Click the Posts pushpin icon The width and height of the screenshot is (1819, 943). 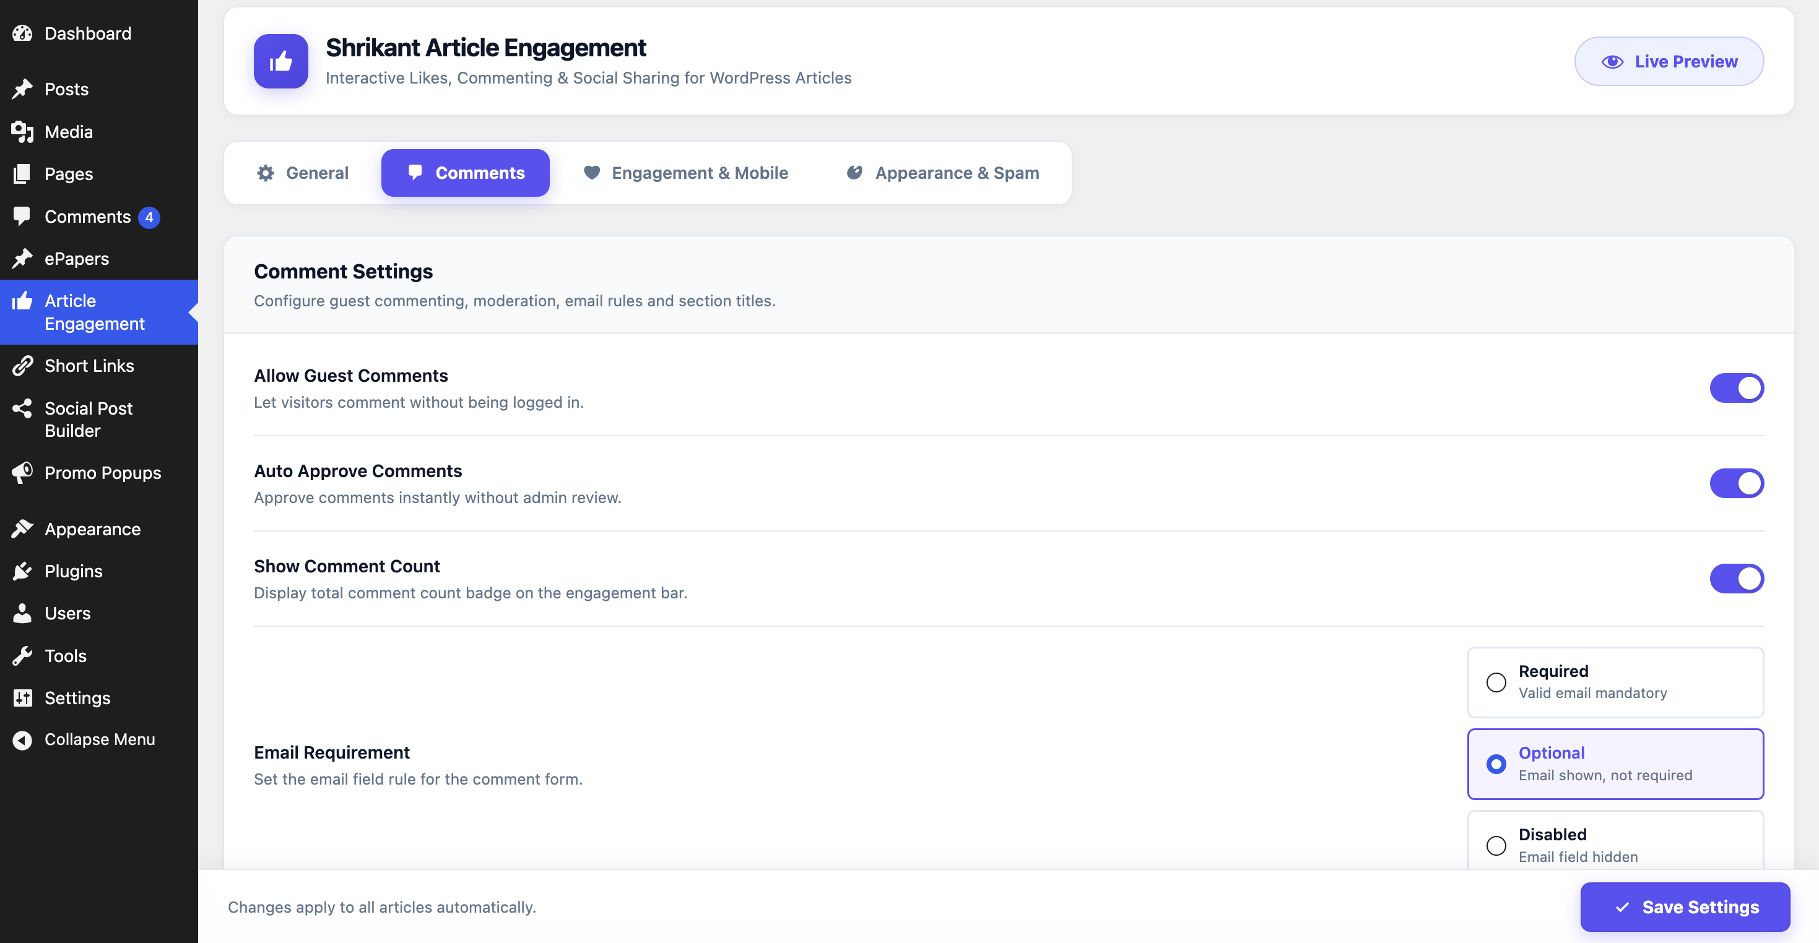(x=22, y=89)
